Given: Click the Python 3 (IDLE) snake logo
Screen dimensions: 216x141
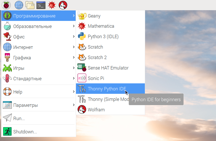Looking at the screenshot, I should (x=82, y=36).
